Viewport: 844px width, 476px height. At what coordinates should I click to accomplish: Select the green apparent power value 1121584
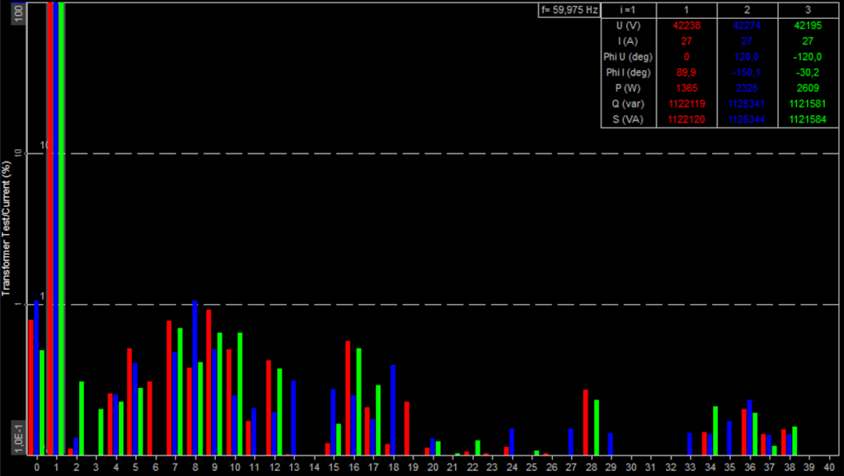coord(808,119)
